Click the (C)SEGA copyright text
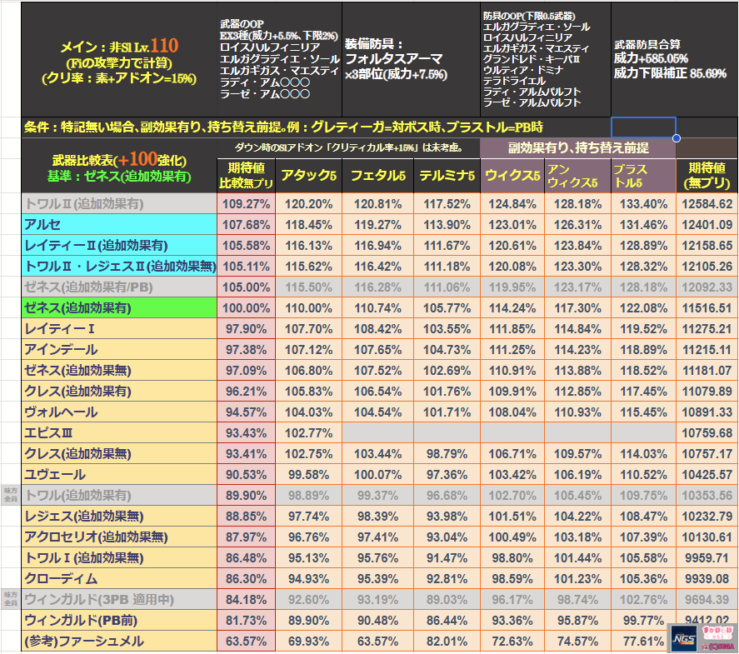The image size is (739, 654). (x=717, y=646)
